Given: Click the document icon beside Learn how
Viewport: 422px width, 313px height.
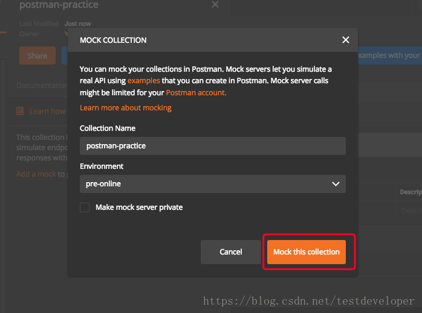Looking at the screenshot, I should [x=21, y=111].
